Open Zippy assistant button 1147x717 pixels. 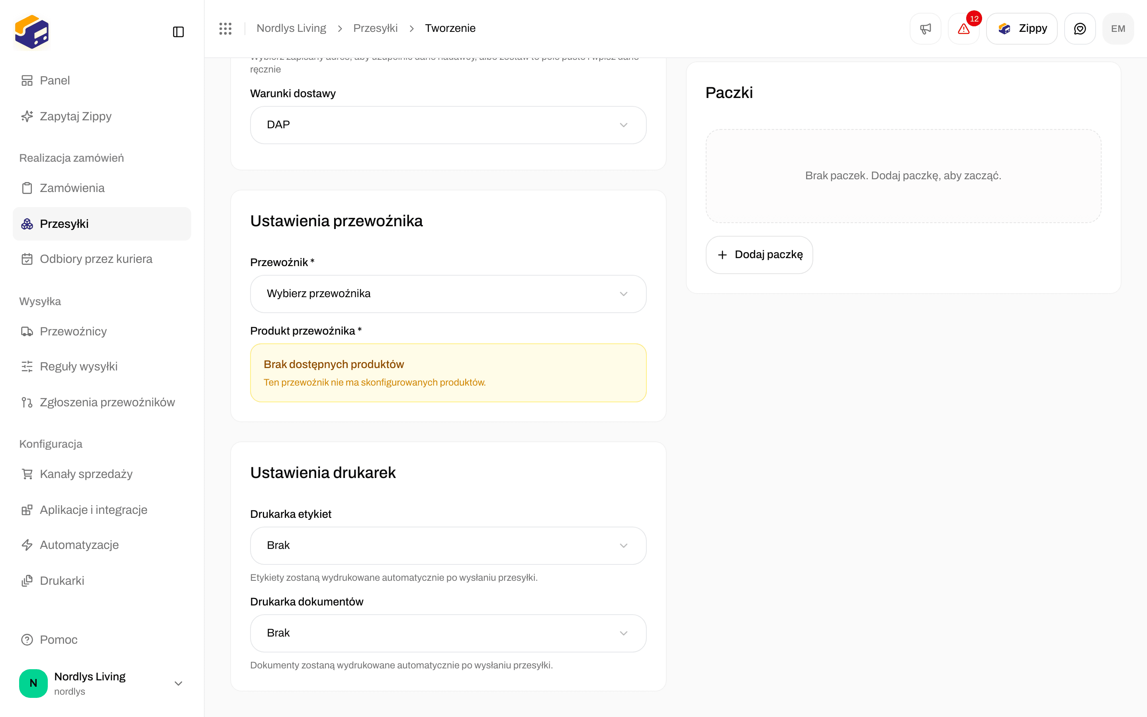[1022, 28]
